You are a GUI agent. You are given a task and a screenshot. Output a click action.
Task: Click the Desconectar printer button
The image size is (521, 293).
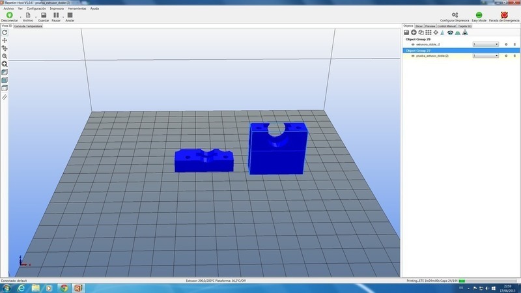point(9,16)
